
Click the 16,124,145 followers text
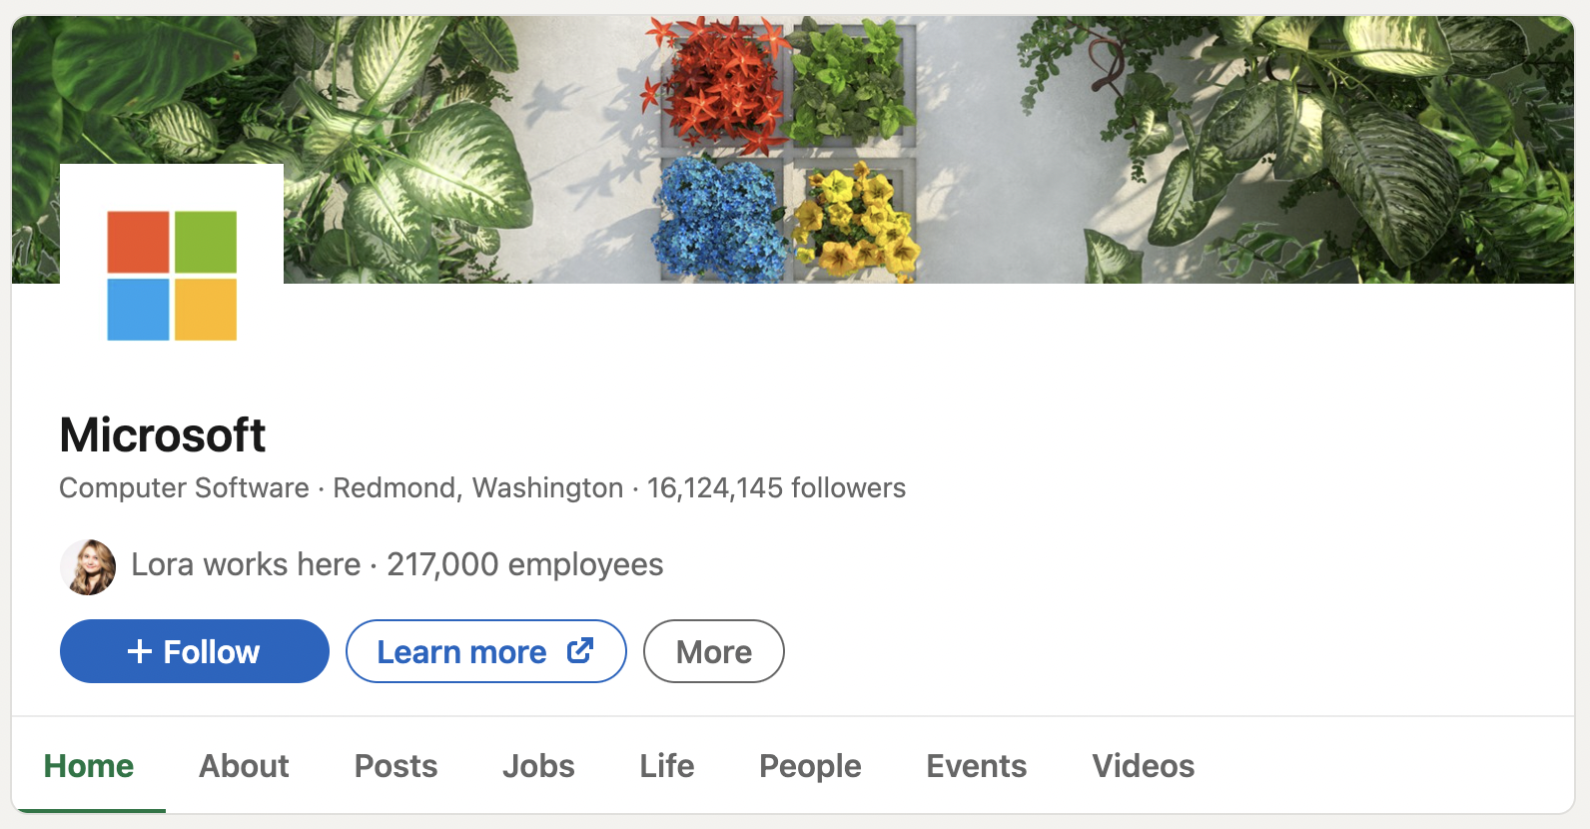point(776,488)
